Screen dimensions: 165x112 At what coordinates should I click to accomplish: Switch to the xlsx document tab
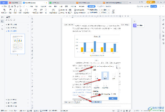[62, 3]
